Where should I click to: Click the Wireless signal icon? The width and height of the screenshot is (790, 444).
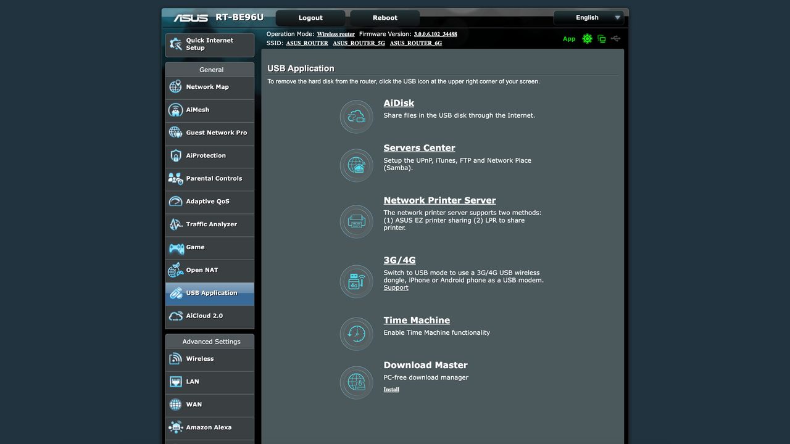(175, 359)
